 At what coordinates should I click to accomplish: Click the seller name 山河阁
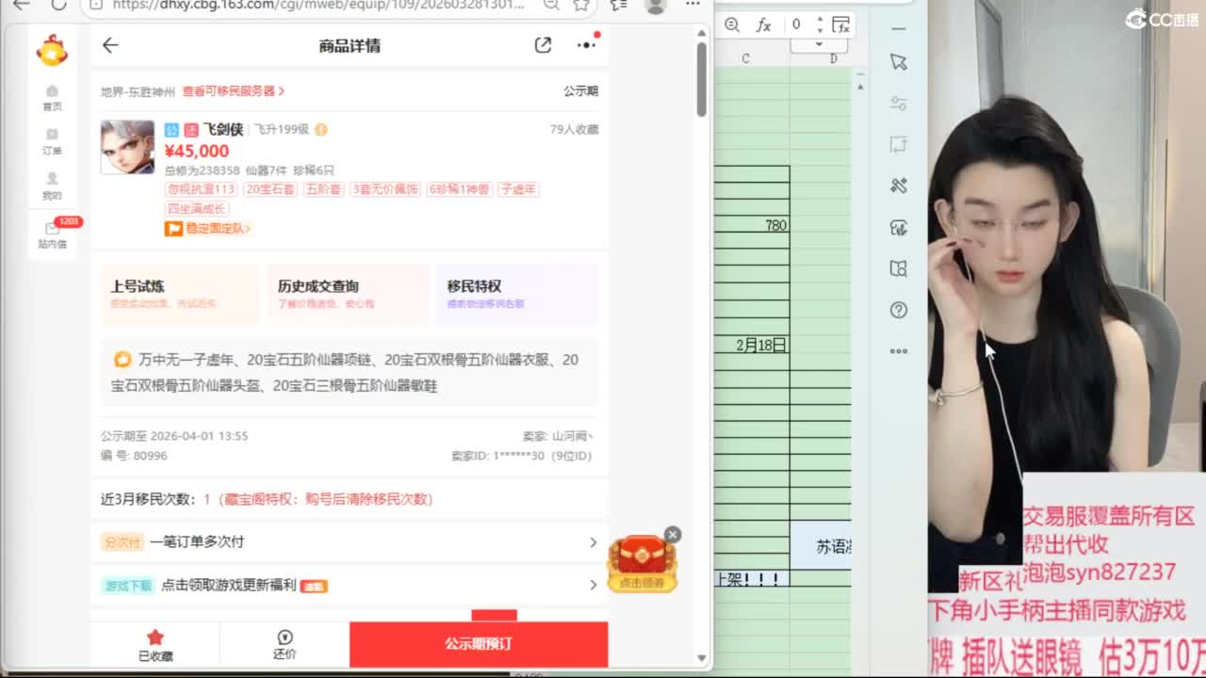pyautogui.click(x=572, y=436)
